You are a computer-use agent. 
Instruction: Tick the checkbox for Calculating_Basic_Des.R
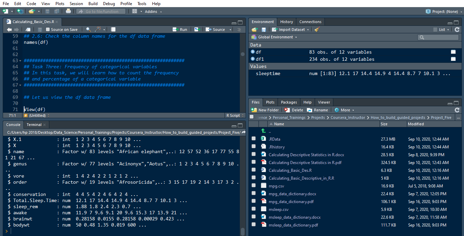(x=254, y=170)
